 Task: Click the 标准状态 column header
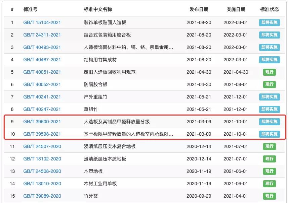click(x=269, y=9)
